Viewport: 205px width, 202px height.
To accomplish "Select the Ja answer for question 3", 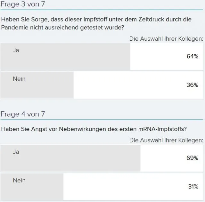I will [102, 56].
